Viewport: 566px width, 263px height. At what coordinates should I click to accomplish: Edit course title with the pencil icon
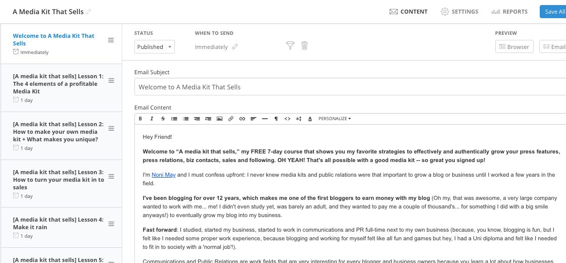coord(88,12)
